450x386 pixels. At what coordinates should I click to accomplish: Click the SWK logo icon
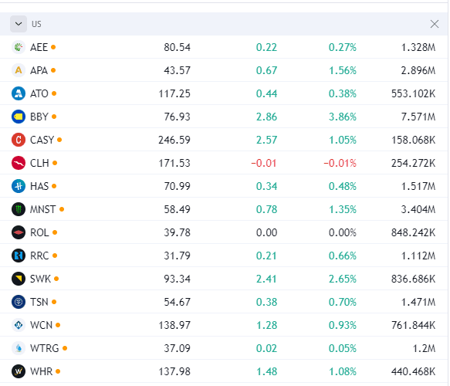pyautogui.click(x=19, y=279)
